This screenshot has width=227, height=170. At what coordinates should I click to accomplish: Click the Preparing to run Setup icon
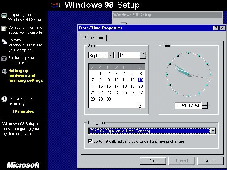tap(4, 15)
